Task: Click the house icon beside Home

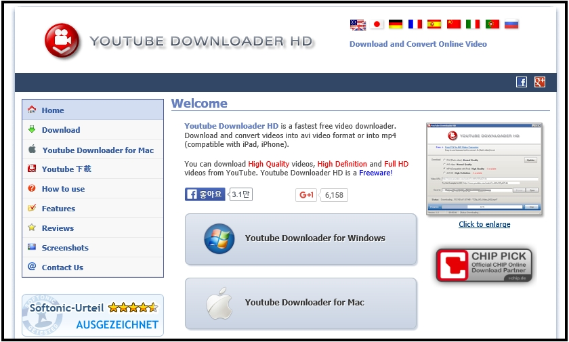Action: point(32,109)
